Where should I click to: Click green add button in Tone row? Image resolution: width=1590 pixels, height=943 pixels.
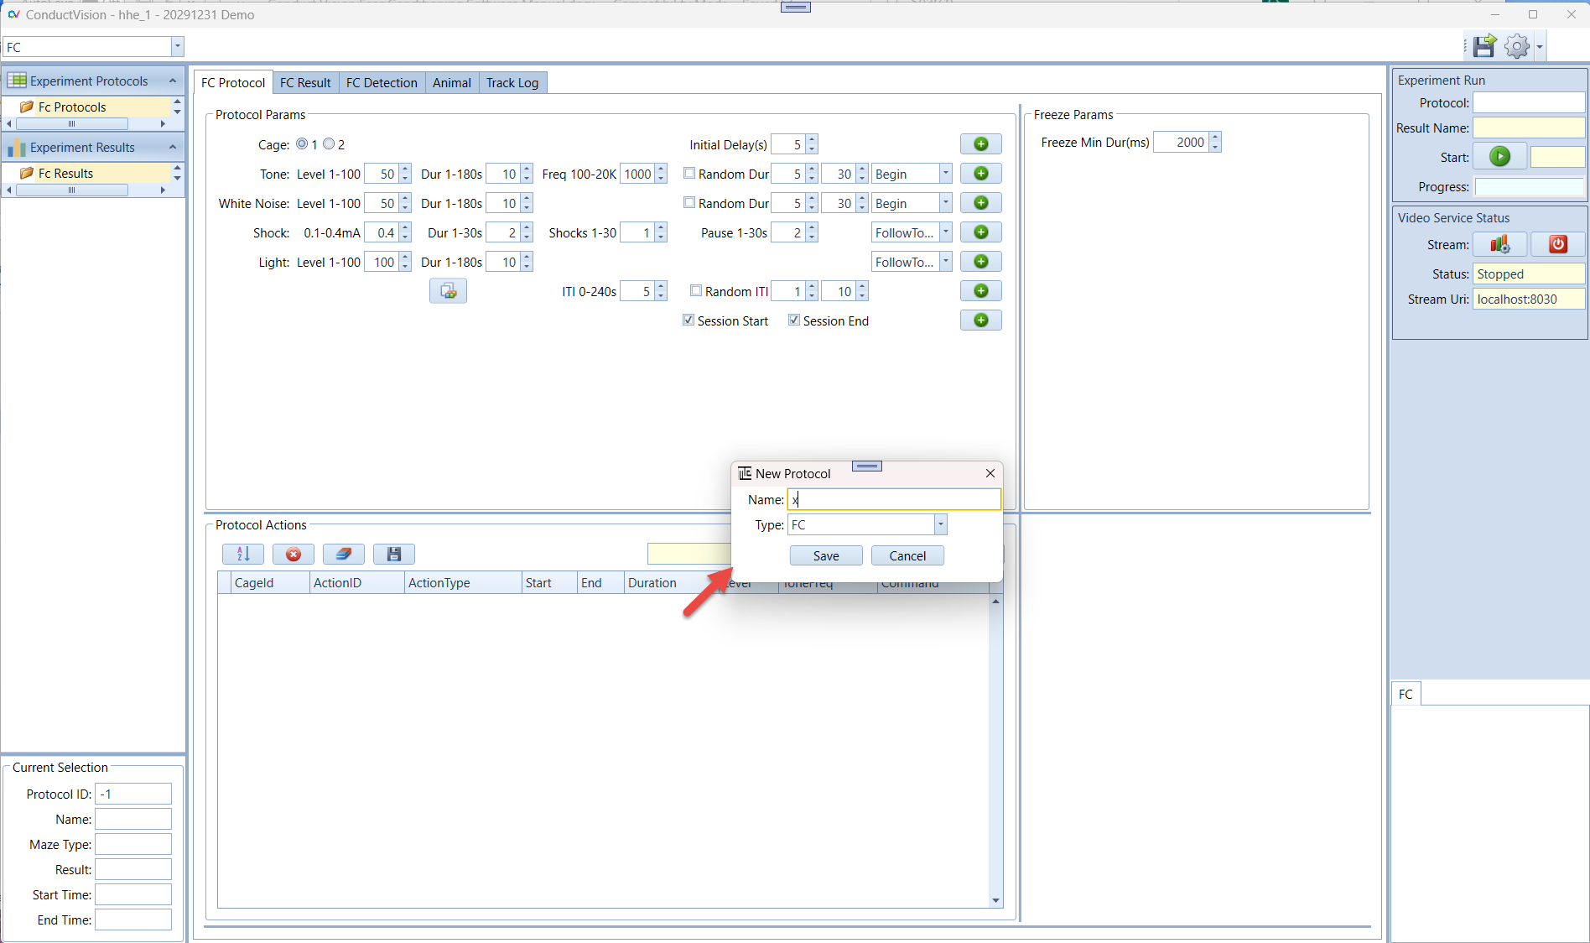[980, 174]
